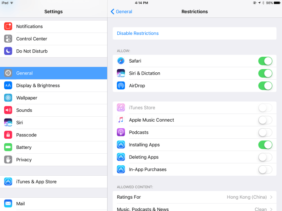Turn off the Safari toggle switch
282x211 pixels.
[x=265, y=61]
